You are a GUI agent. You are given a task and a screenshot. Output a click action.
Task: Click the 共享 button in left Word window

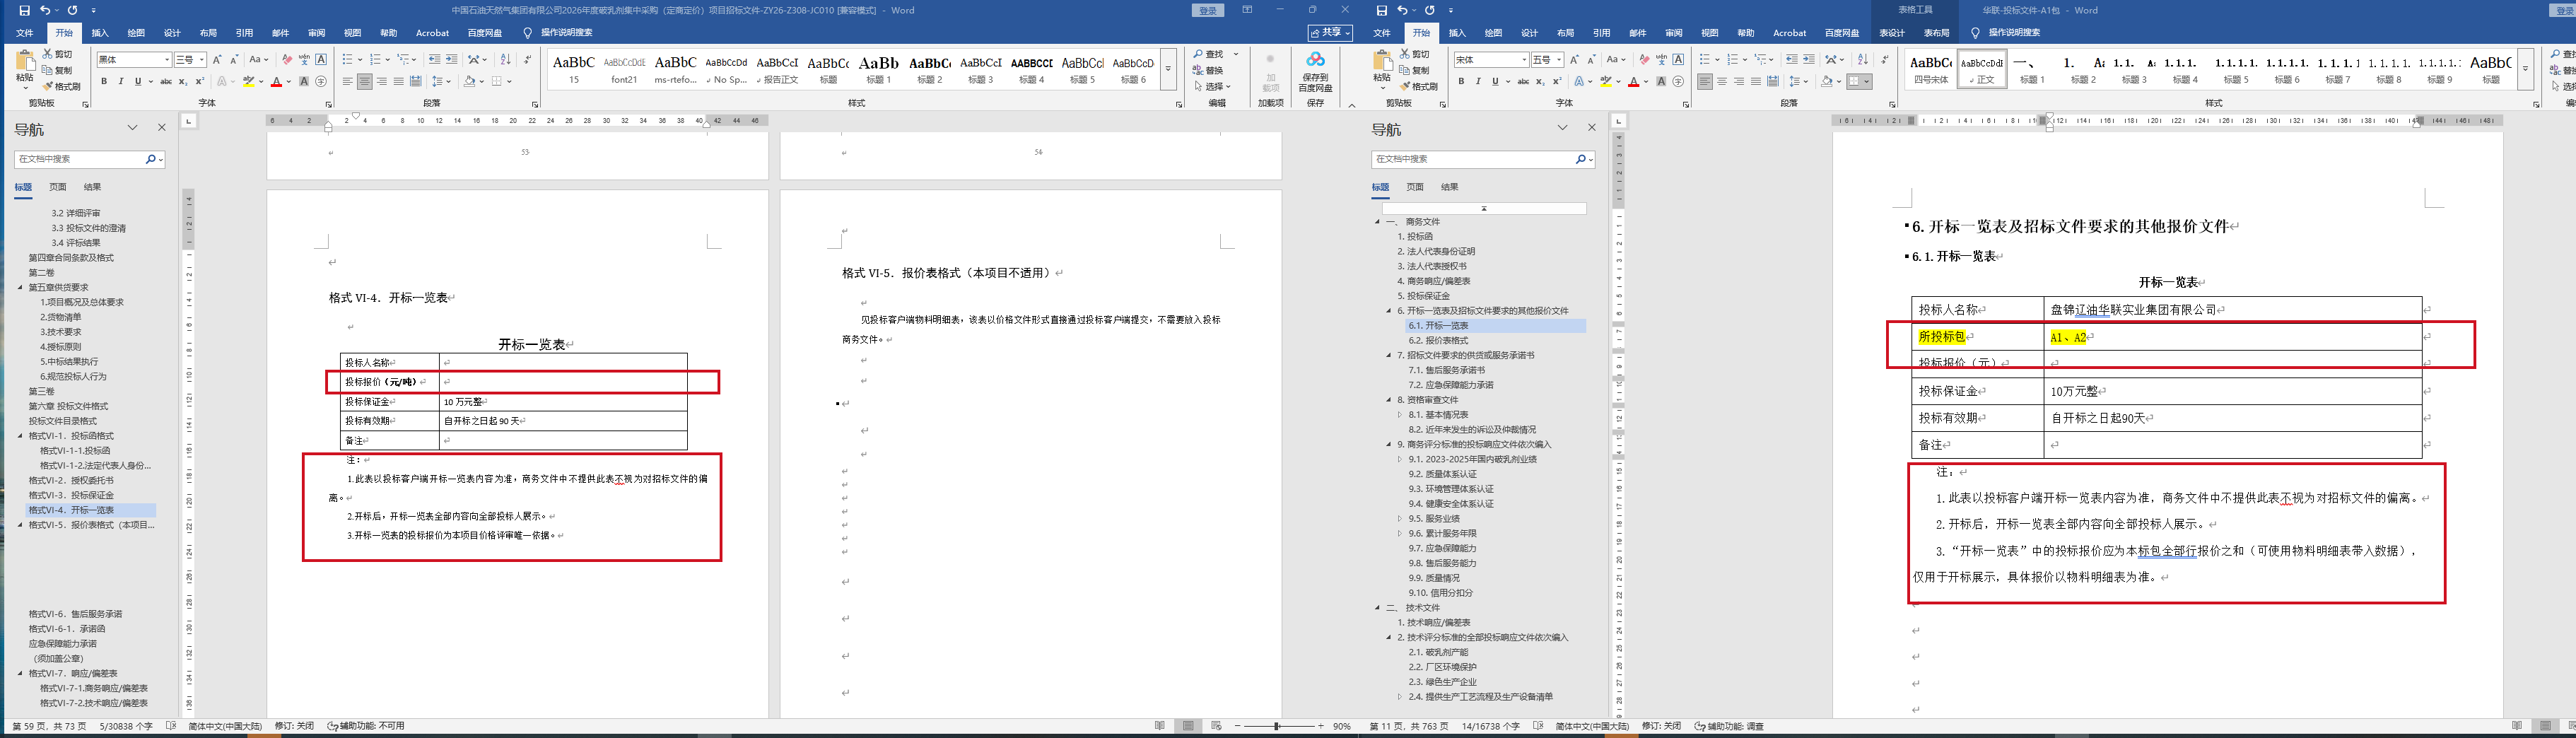tap(1330, 33)
